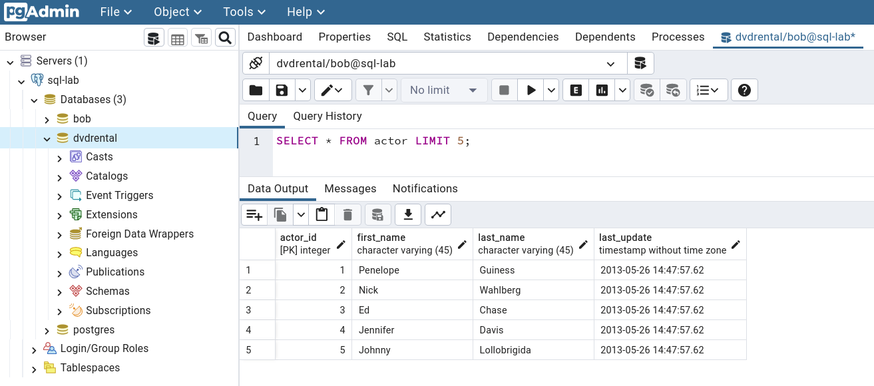Click Add row icon in Data Output

[254, 214]
